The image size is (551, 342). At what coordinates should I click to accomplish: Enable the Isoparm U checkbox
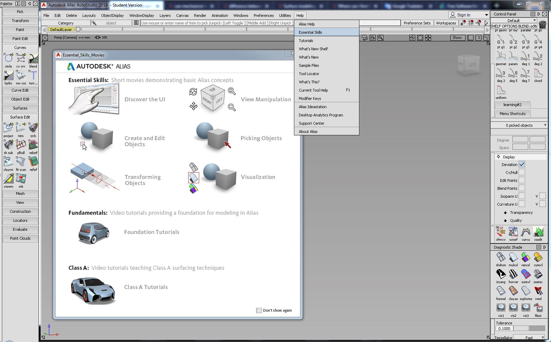tap(522, 196)
